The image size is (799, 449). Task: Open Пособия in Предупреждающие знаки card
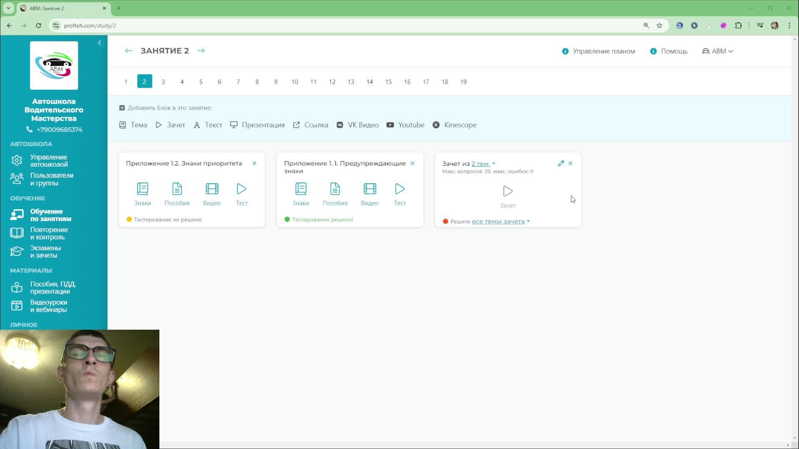[335, 194]
